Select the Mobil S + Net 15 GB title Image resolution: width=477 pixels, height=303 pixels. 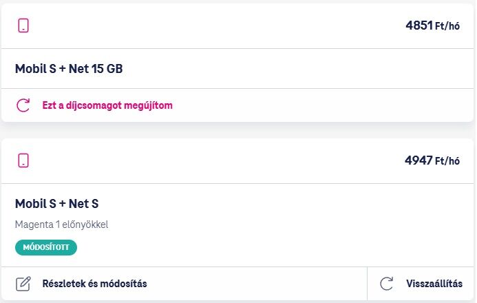tap(69, 69)
